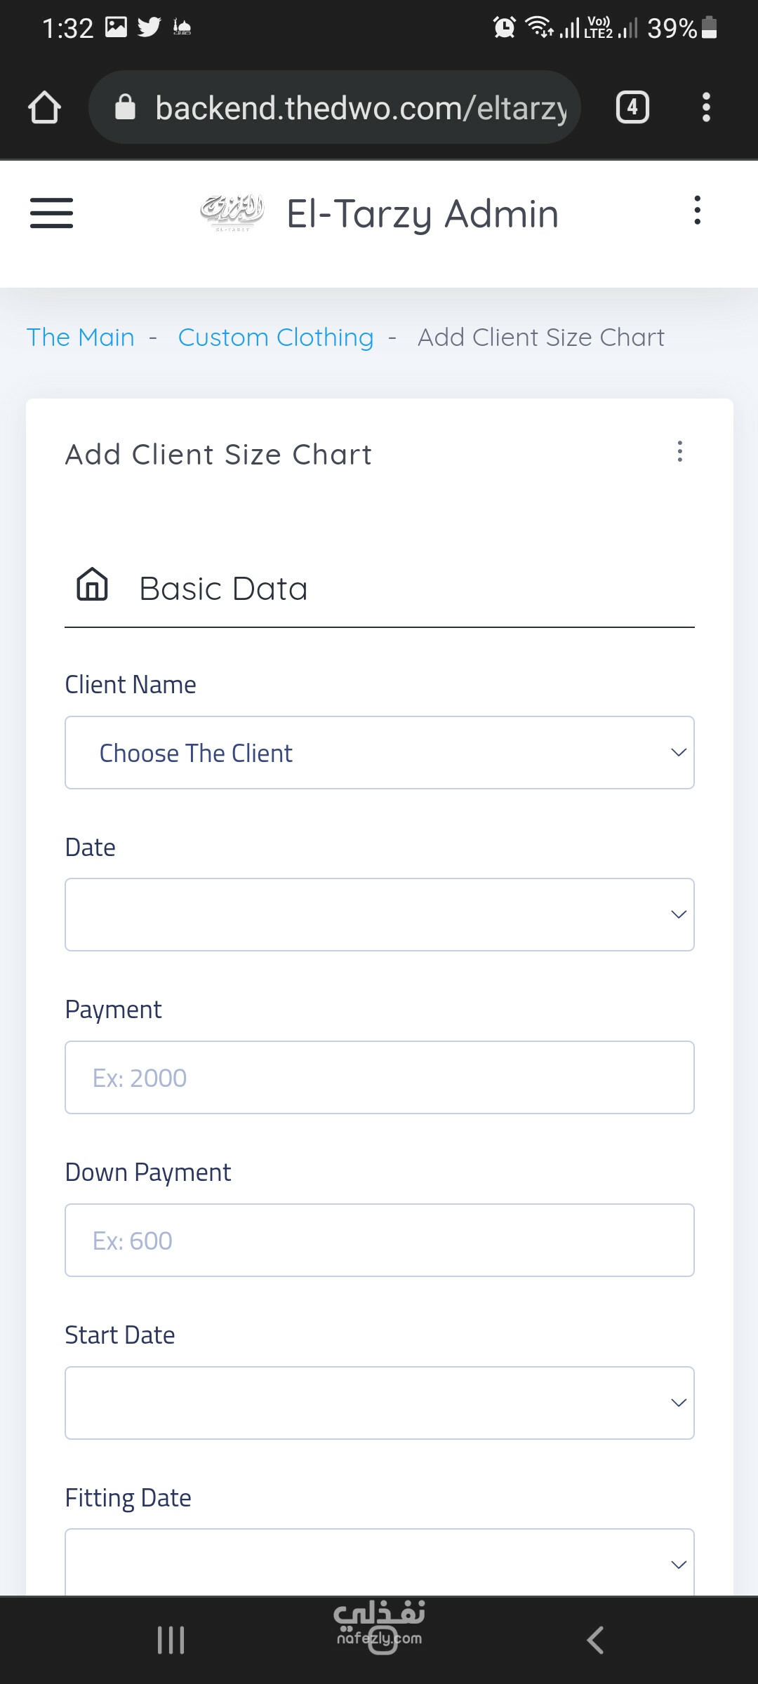Open the Fitting Date dropdown
Viewport: 758px width, 1684px height.
tap(380, 1563)
